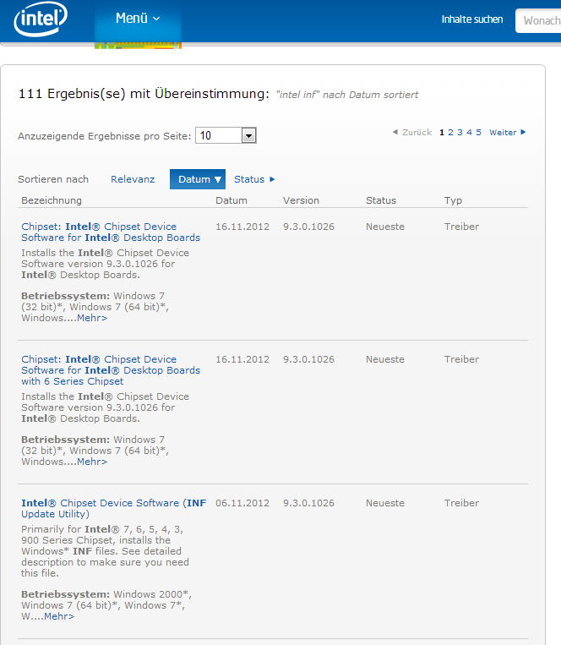Expand Mehr in 6 Series Chipset result

92,462
